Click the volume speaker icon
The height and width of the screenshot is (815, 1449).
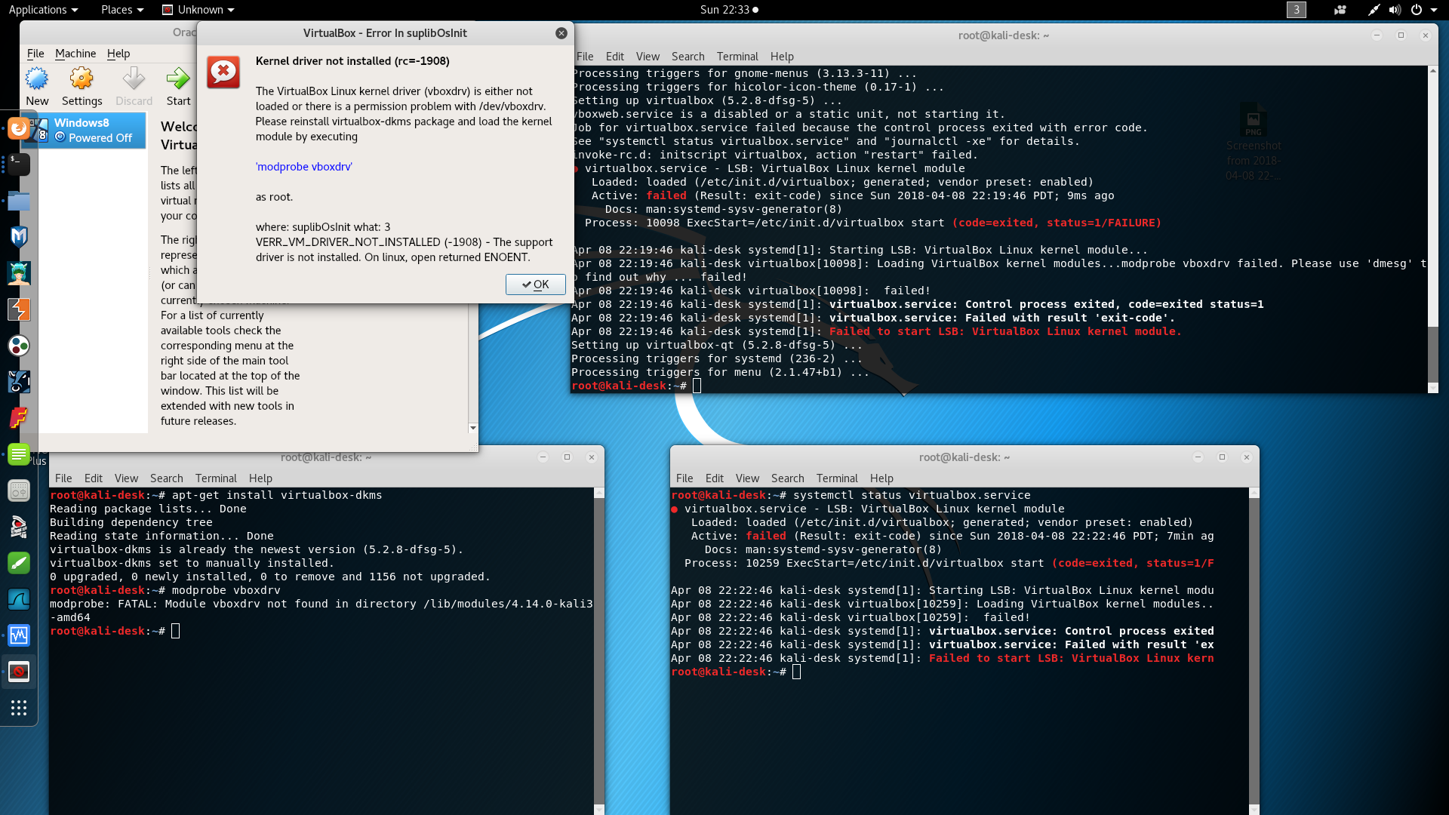click(1395, 10)
